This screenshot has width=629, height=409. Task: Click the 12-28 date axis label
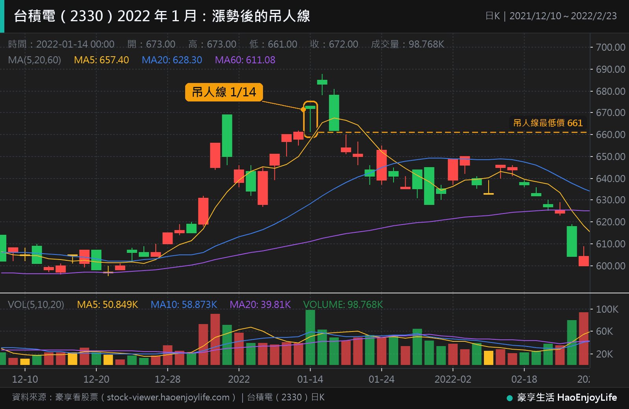click(167, 380)
